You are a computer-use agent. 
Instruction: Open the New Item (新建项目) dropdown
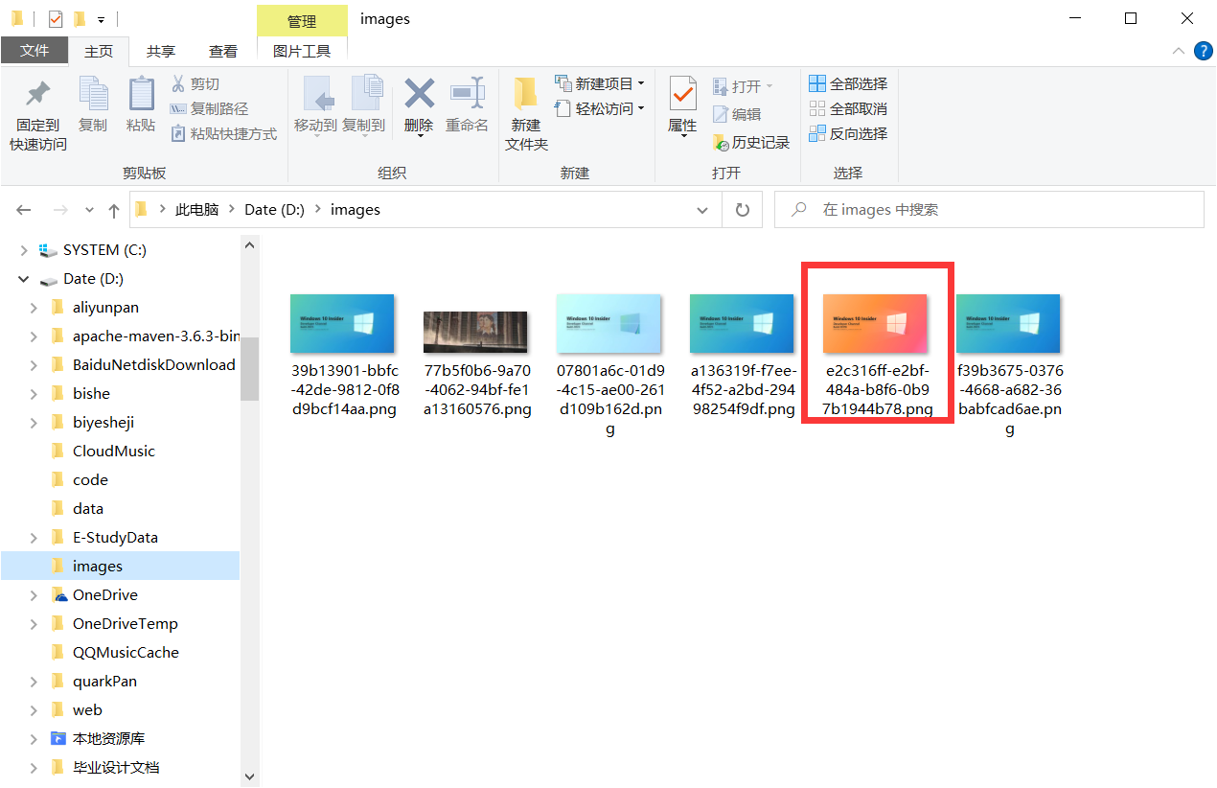tap(600, 84)
